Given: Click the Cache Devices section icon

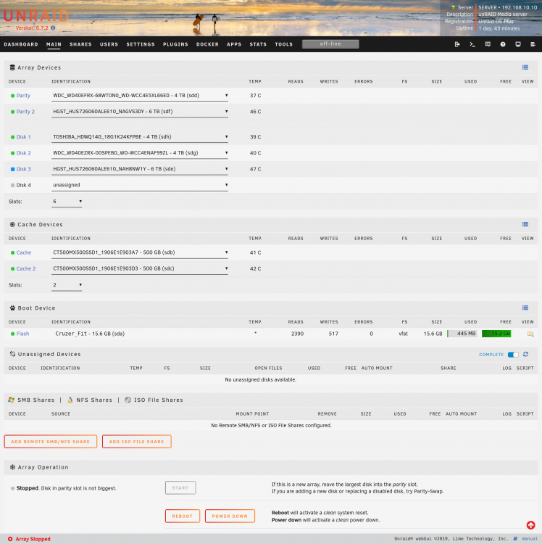Looking at the screenshot, I should pyautogui.click(x=12, y=224).
